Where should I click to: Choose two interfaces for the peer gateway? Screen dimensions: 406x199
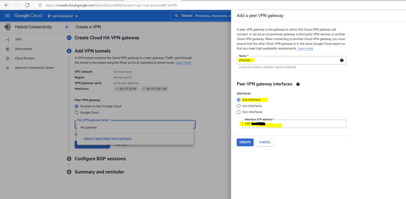[x=239, y=106]
